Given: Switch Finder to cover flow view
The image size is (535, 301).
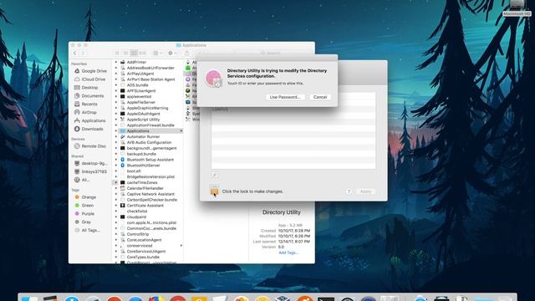Looking at the screenshot, I should tap(143, 54).
